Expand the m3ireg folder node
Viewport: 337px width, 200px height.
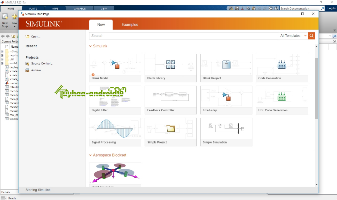click(x=2, y=52)
